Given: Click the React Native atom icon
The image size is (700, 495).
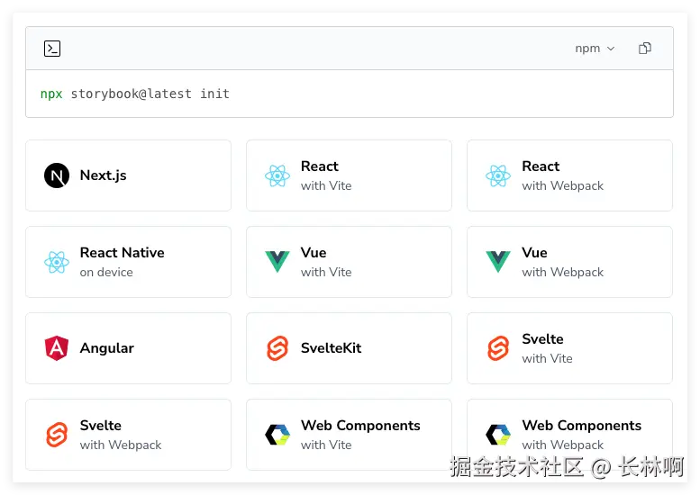Looking at the screenshot, I should (57, 262).
